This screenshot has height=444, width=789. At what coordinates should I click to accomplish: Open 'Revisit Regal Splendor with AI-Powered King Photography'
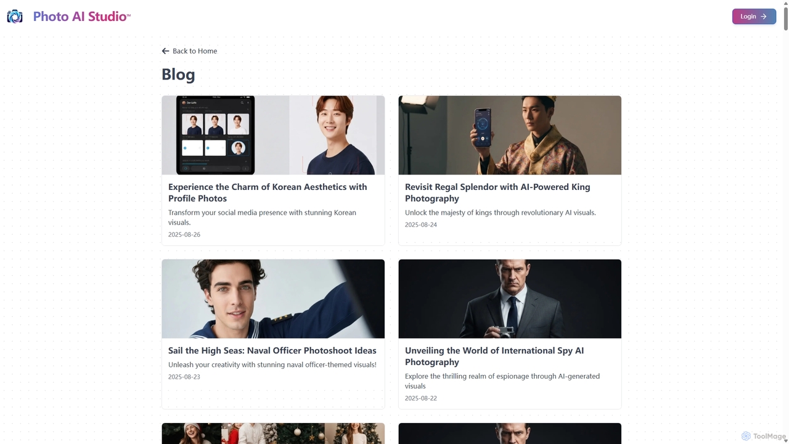[x=497, y=192]
